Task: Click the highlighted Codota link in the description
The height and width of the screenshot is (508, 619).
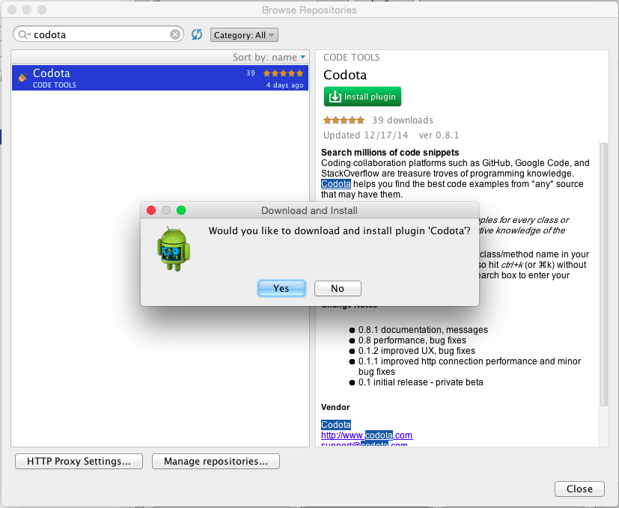Action: (x=336, y=184)
